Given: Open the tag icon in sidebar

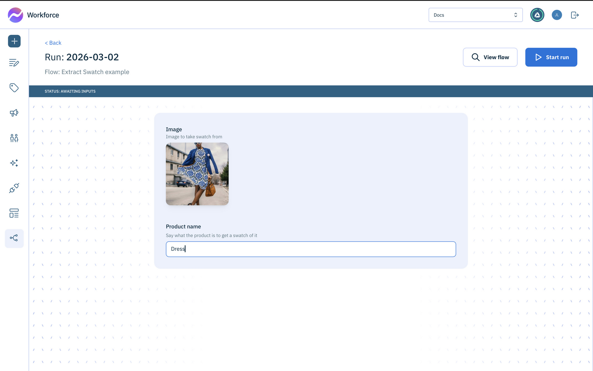Looking at the screenshot, I should click(x=14, y=88).
